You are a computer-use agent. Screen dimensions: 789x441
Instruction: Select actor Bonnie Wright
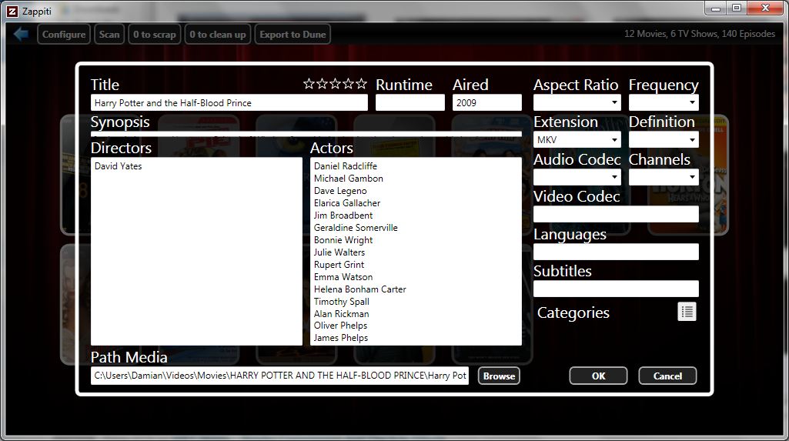click(343, 240)
